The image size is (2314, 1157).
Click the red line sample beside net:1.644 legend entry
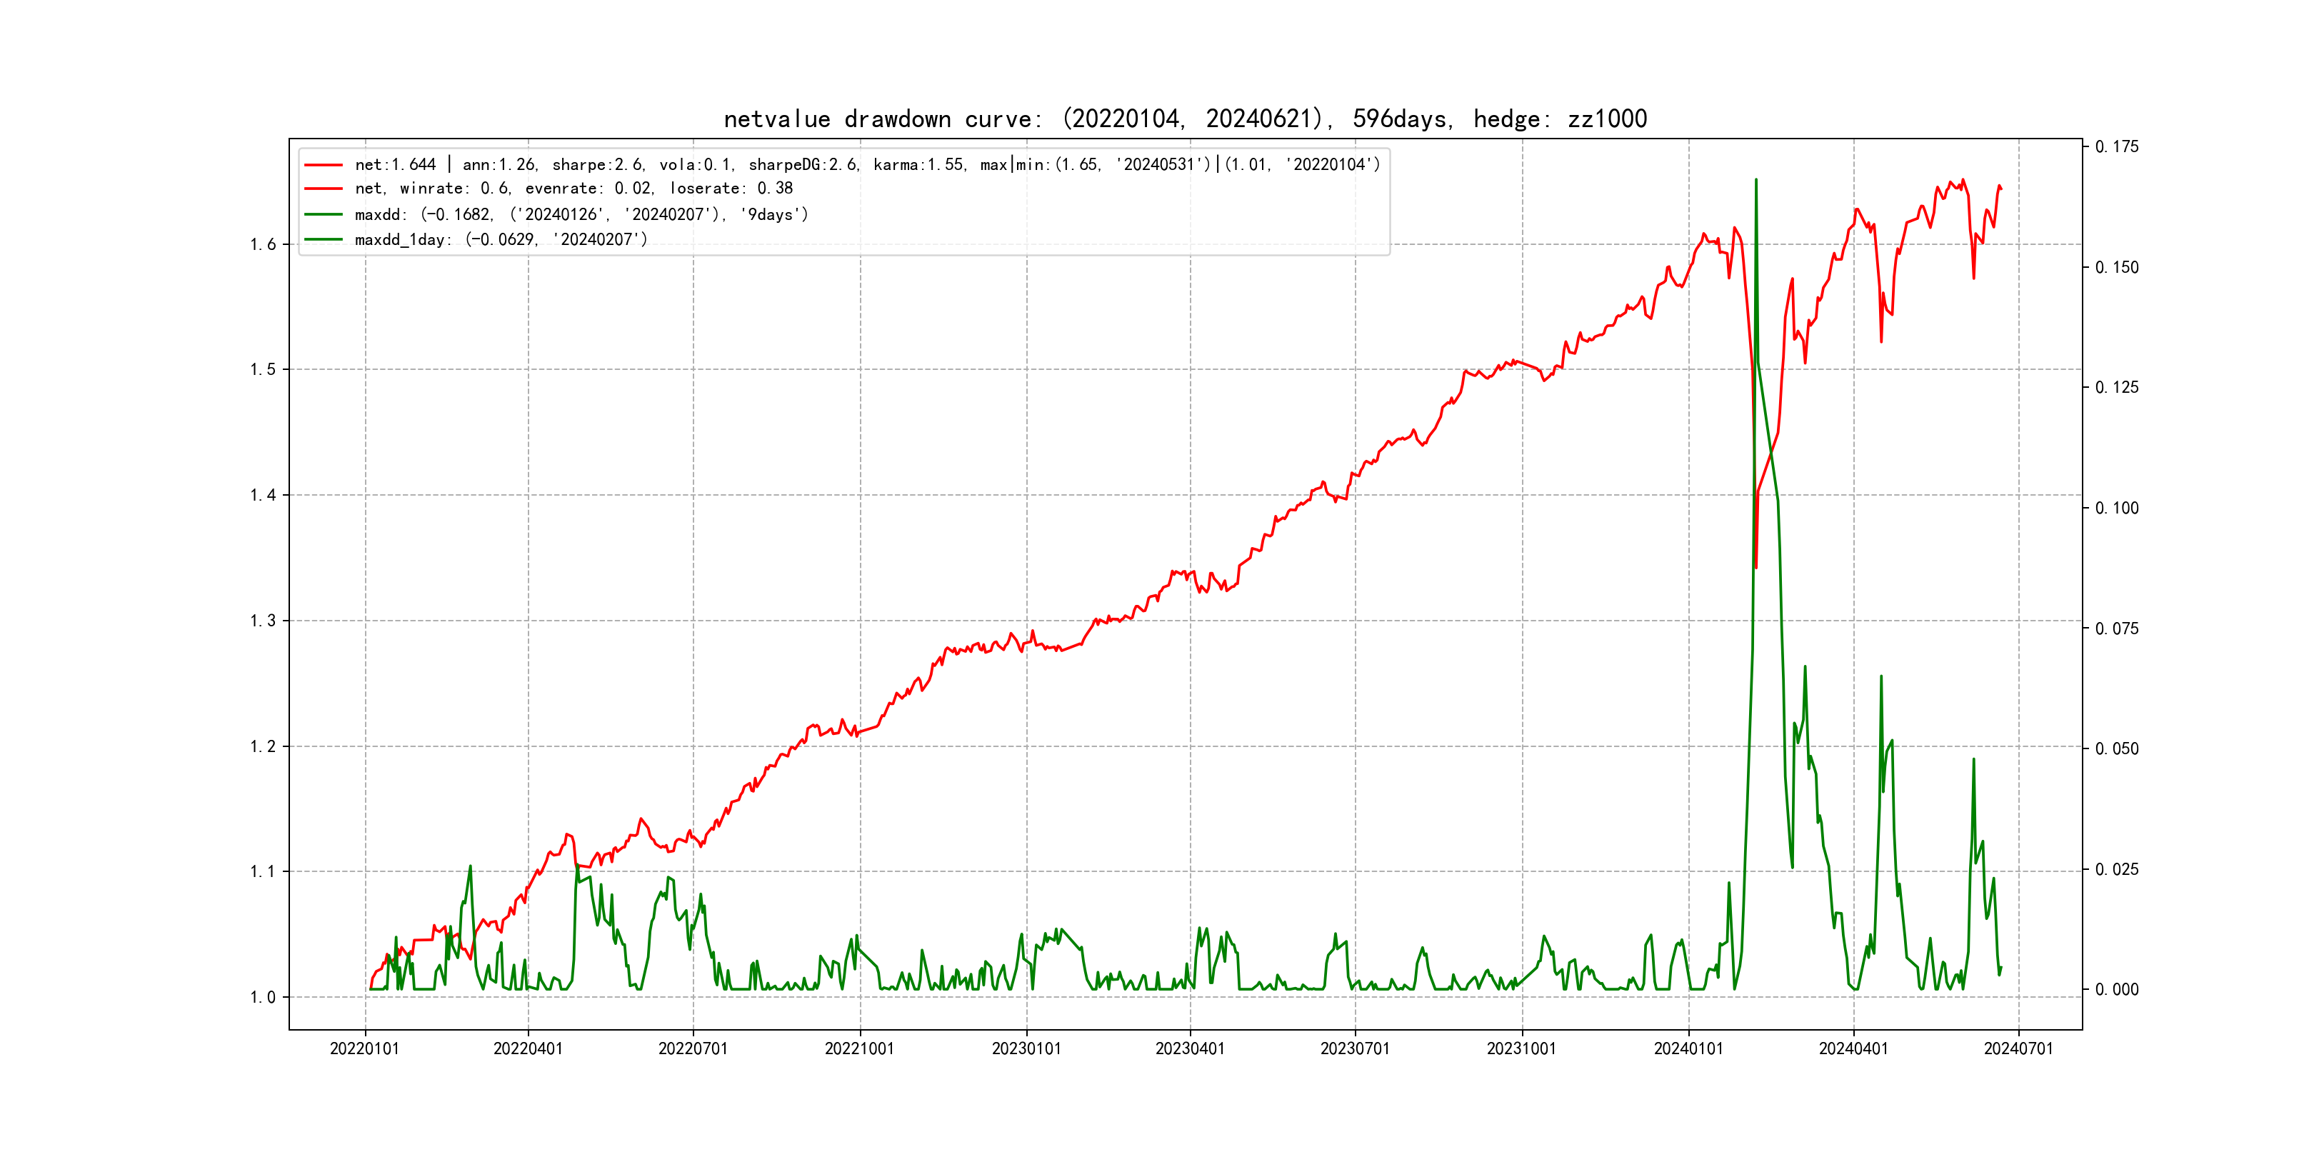[x=324, y=165]
